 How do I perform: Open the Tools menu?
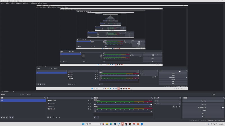coord(40,3)
